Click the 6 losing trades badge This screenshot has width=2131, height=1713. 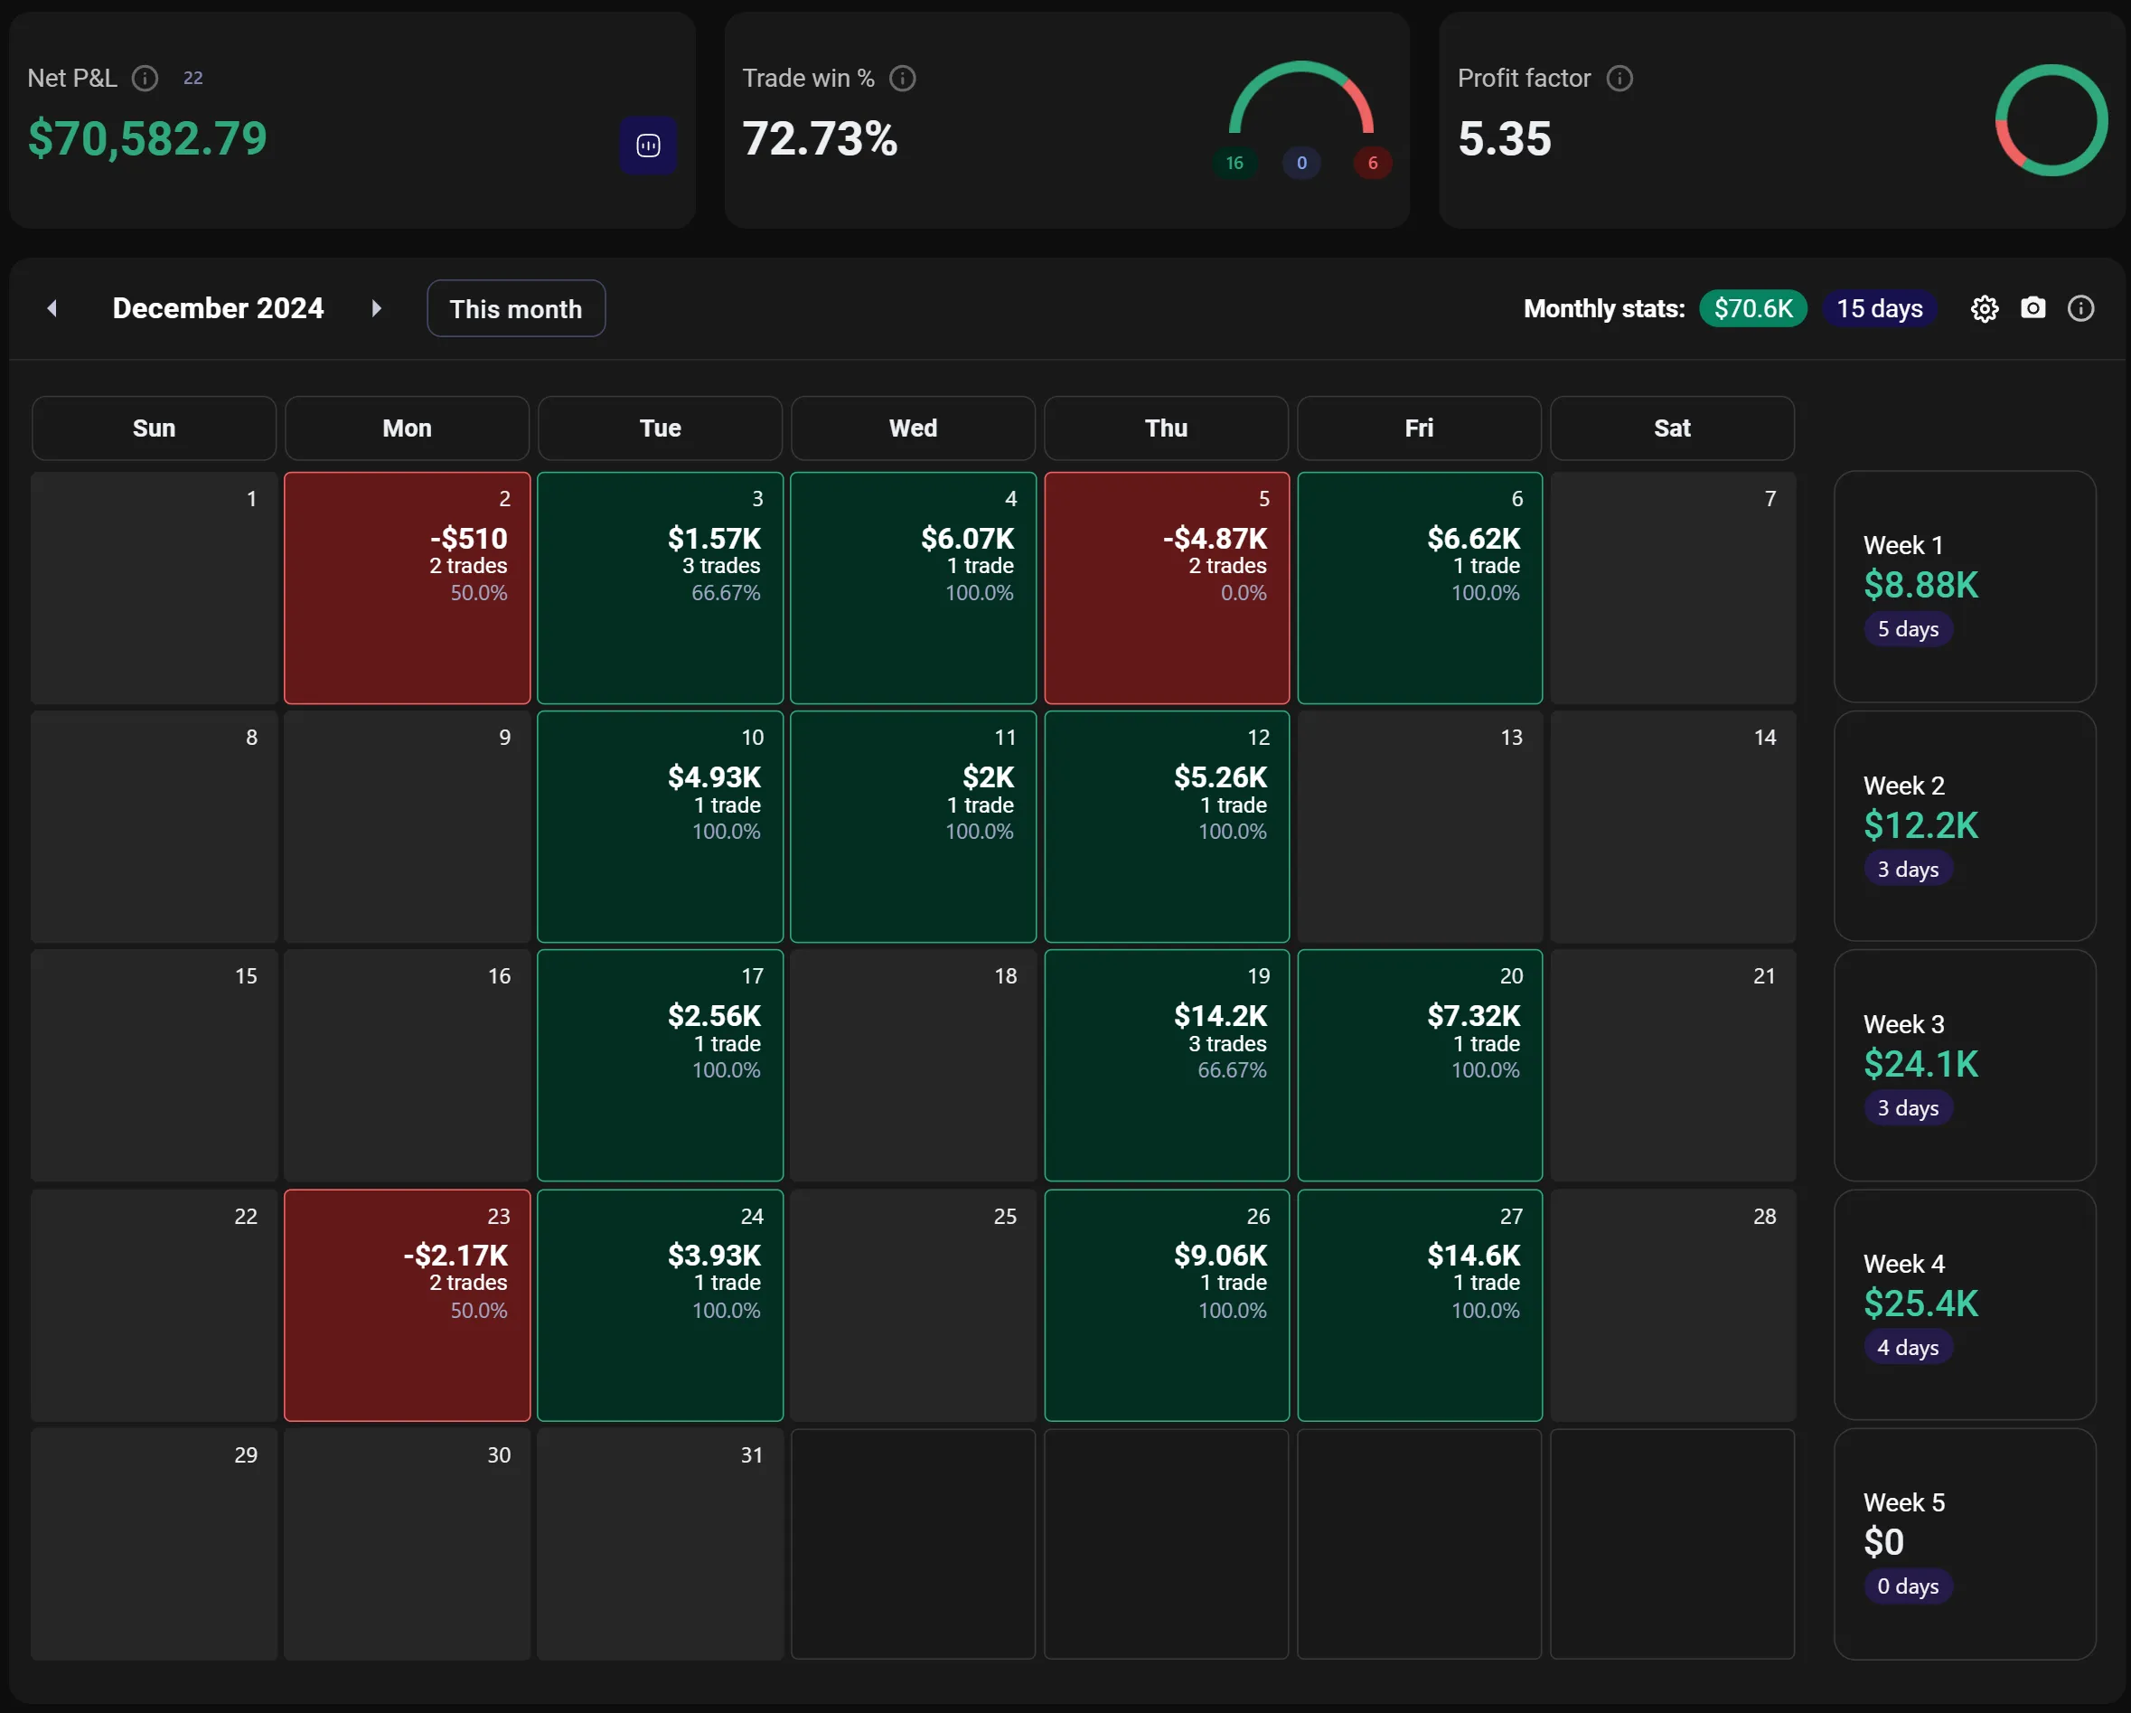[1372, 163]
